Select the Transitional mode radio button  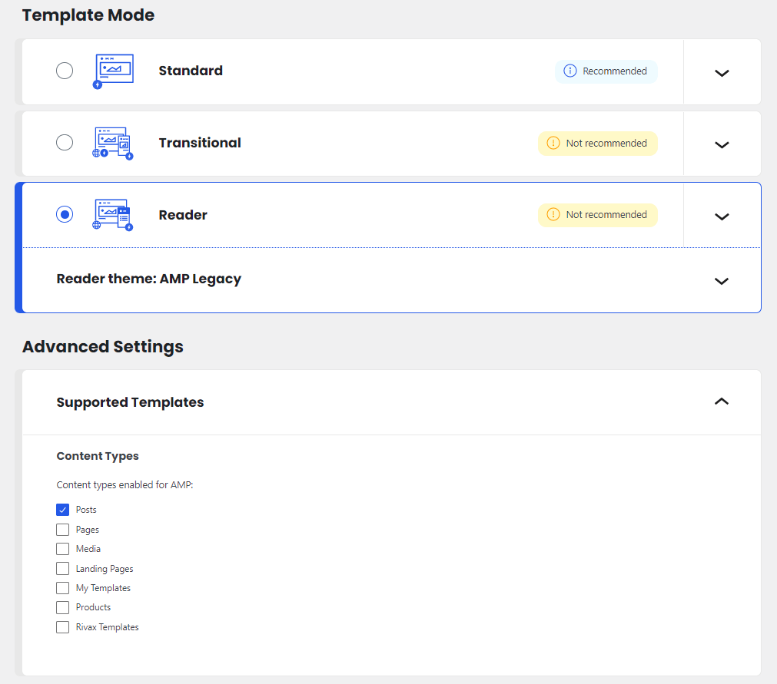65,143
